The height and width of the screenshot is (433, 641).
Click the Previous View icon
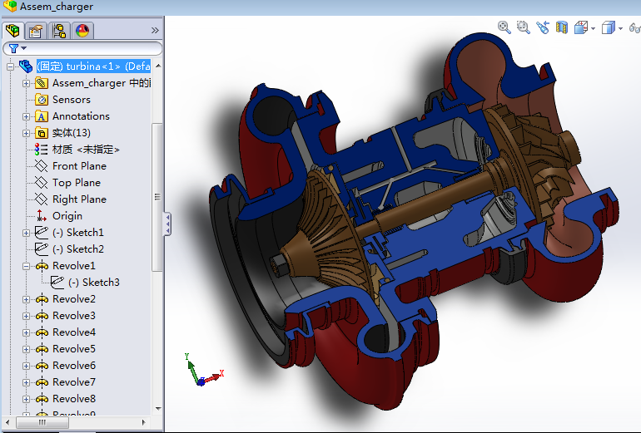pyautogui.click(x=543, y=27)
